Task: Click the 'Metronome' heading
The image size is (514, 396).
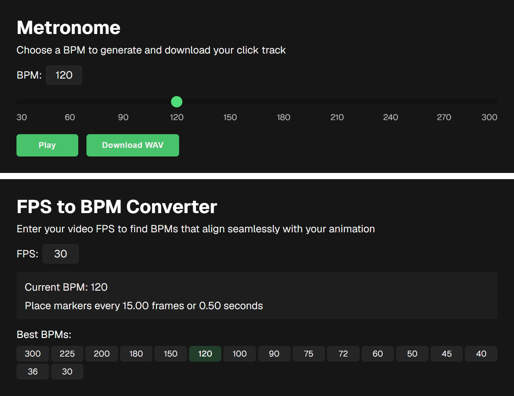Action: pyautogui.click(x=69, y=27)
